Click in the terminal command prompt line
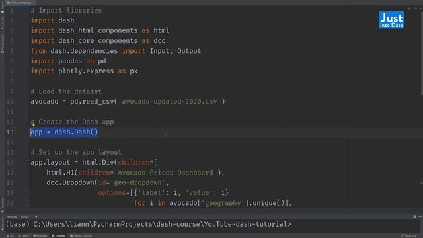Screen dimensions: 423x238 click(x=148, y=225)
